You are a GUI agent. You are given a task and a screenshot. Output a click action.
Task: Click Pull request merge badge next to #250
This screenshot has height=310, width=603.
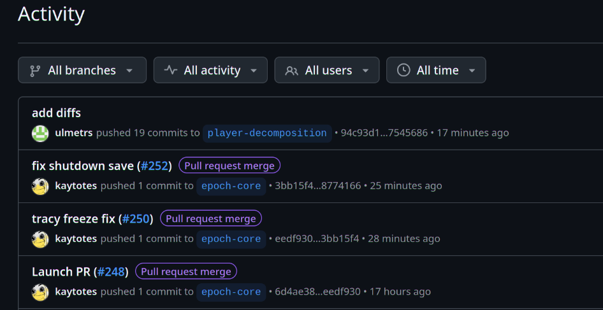point(211,218)
